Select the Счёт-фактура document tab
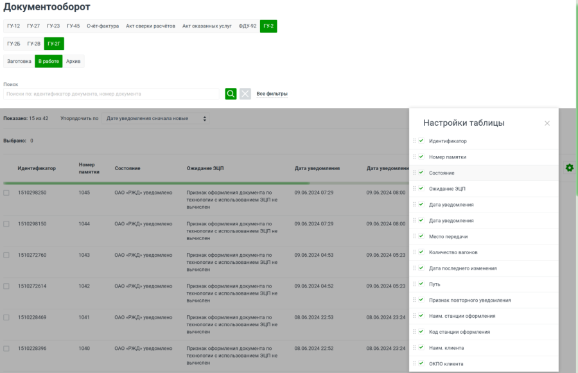Image resolution: width=578 pixels, height=373 pixels. 103,26
